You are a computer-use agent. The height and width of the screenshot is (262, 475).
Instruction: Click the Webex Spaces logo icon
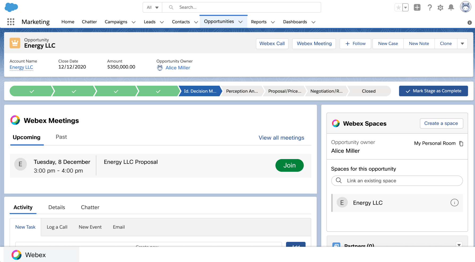point(336,123)
